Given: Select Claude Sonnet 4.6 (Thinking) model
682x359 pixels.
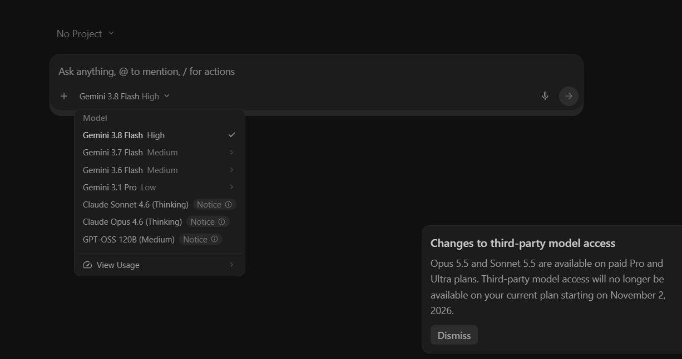Looking at the screenshot, I should click(x=160, y=204).
